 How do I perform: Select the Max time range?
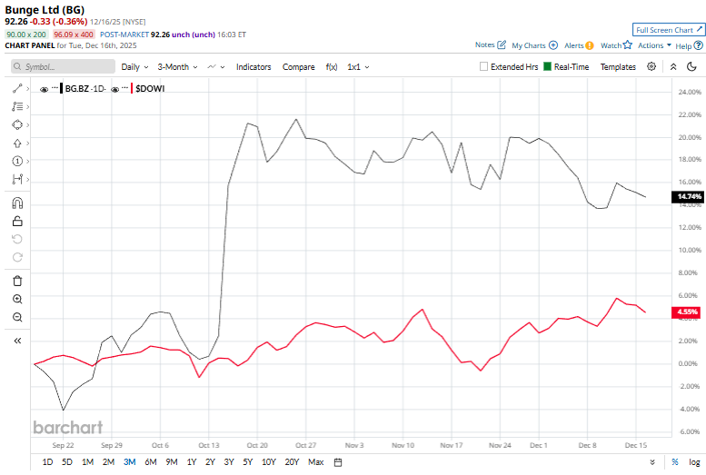(x=316, y=462)
